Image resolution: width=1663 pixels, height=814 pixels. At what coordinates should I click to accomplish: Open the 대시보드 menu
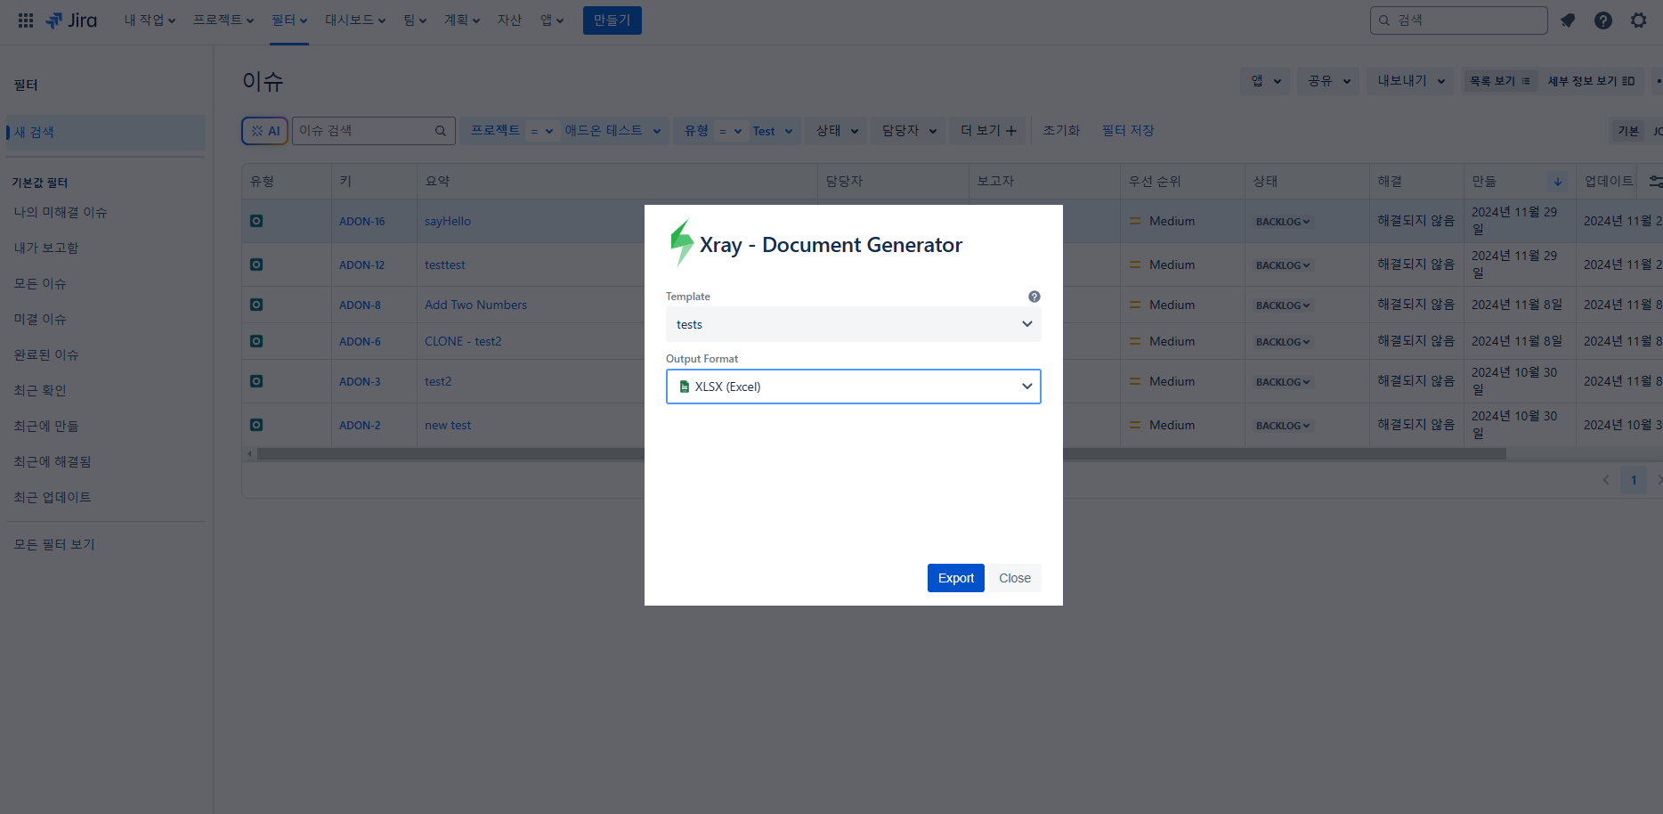pyautogui.click(x=355, y=20)
